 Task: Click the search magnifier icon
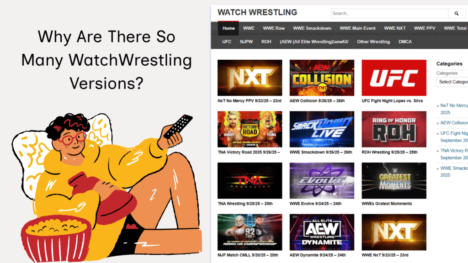point(457,13)
